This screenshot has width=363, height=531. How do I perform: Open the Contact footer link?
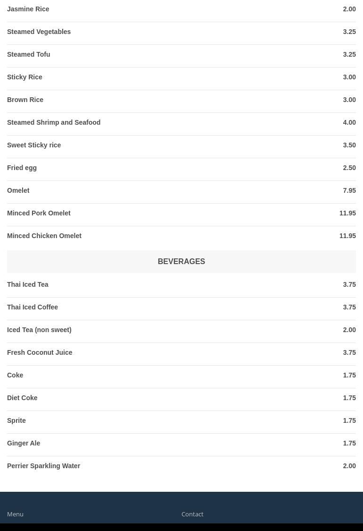pos(192,514)
